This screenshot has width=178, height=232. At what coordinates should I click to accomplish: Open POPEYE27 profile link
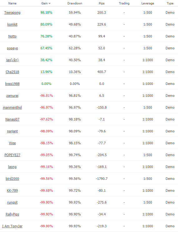coord(12,155)
